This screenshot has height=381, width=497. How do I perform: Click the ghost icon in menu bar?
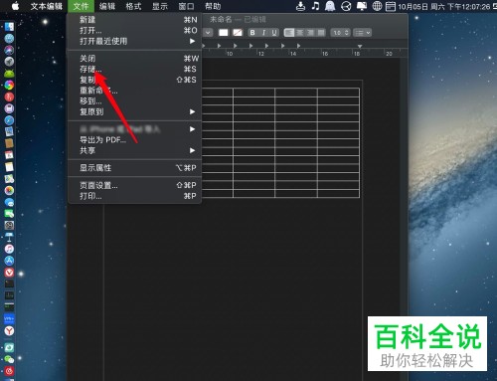pos(330,6)
